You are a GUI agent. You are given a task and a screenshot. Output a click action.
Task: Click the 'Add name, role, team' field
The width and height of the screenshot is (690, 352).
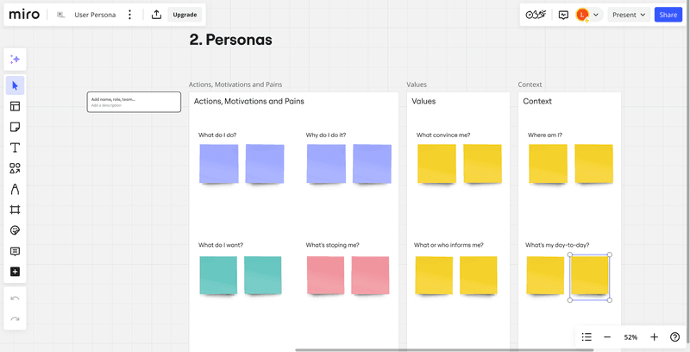(x=134, y=102)
